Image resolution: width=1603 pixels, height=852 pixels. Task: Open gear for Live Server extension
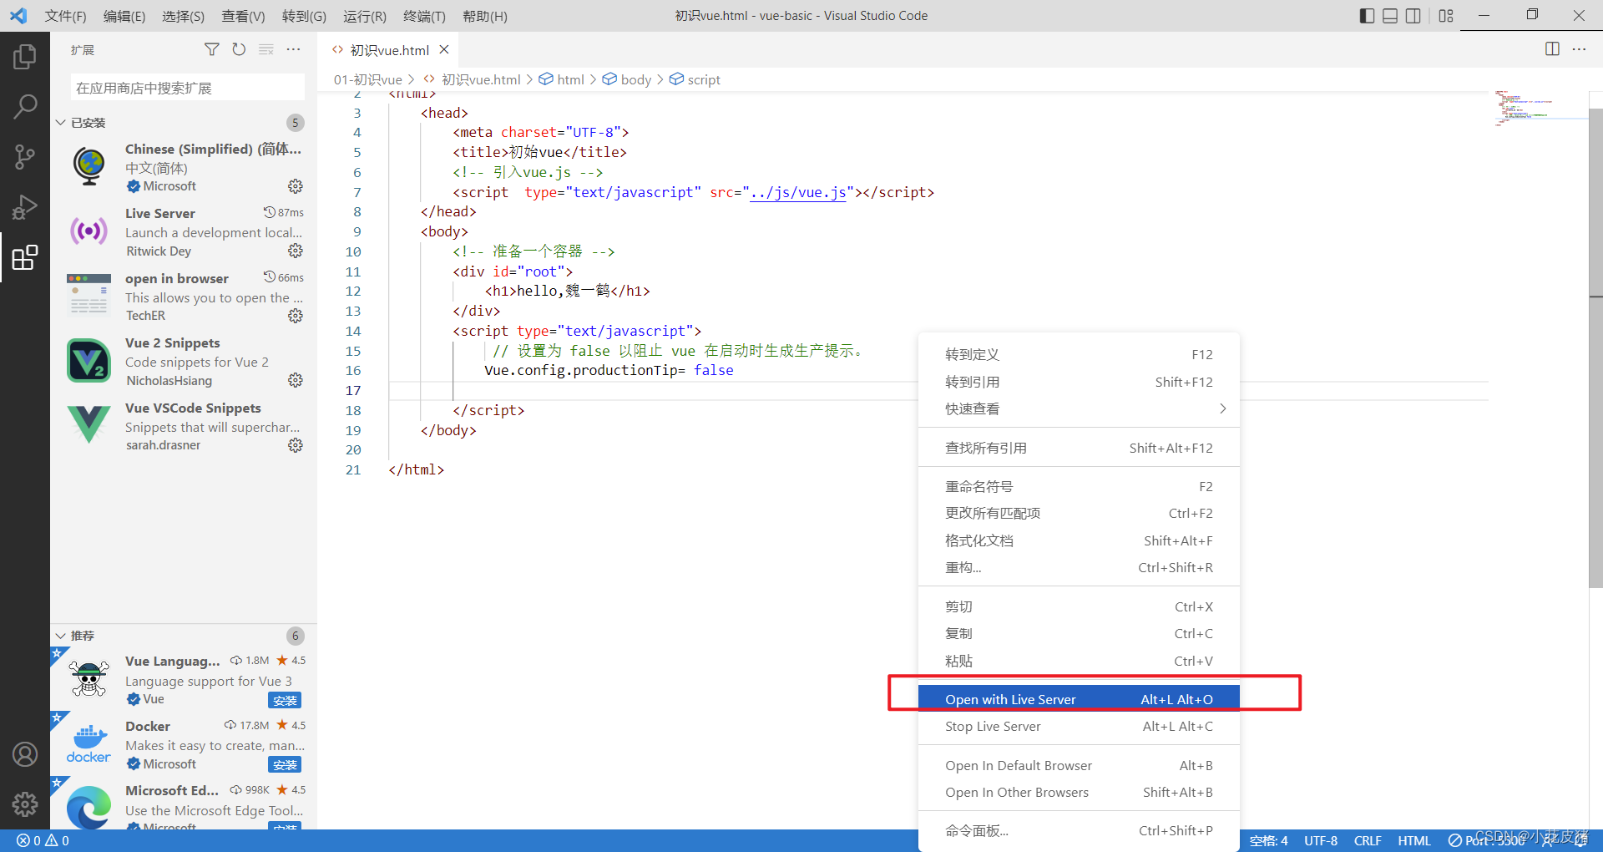pyautogui.click(x=296, y=251)
